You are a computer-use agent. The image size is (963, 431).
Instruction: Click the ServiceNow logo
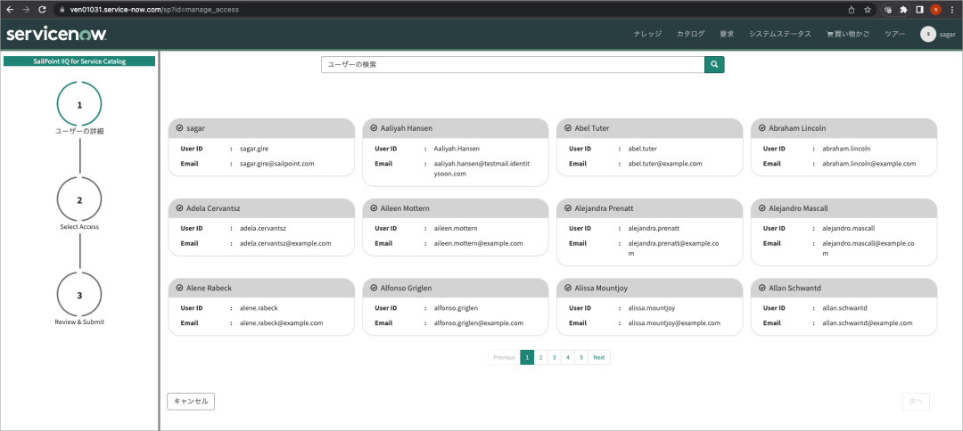pyautogui.click(x=56, y=35)
